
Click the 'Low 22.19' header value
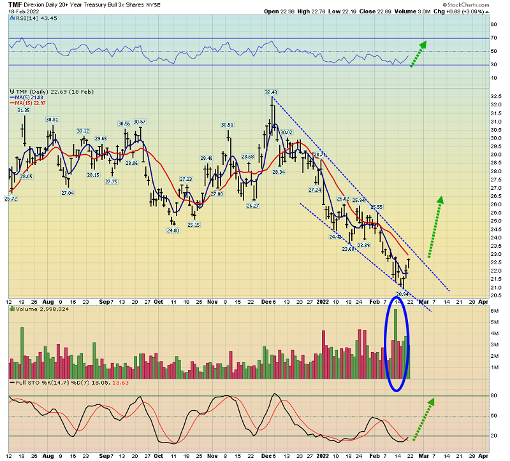coord(342,11)
